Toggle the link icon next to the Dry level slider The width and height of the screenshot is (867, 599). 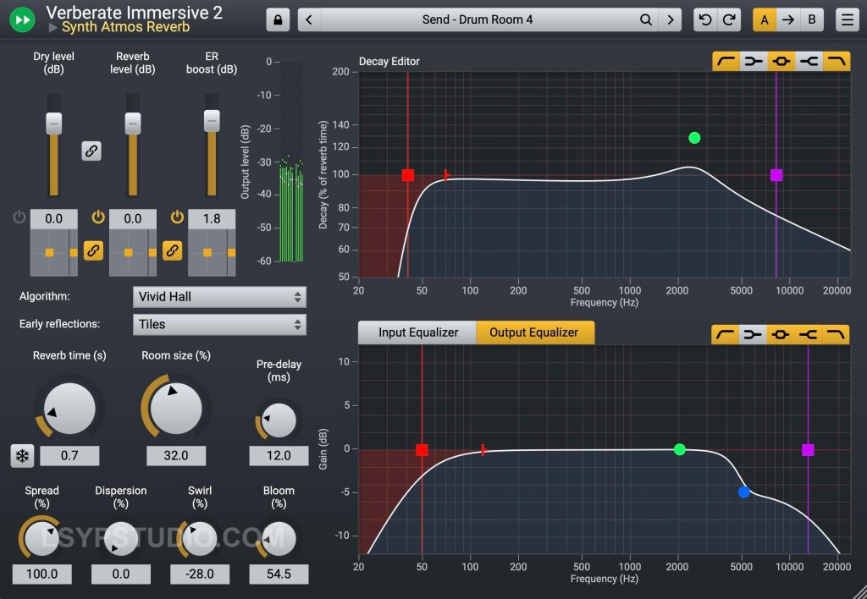91,151
